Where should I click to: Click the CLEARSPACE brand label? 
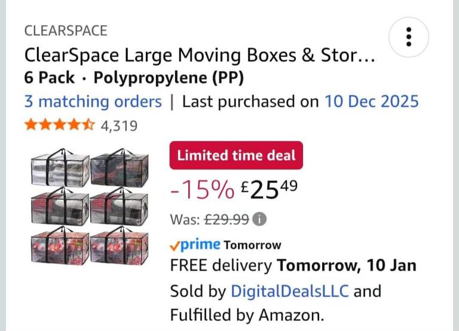point(66,31)
